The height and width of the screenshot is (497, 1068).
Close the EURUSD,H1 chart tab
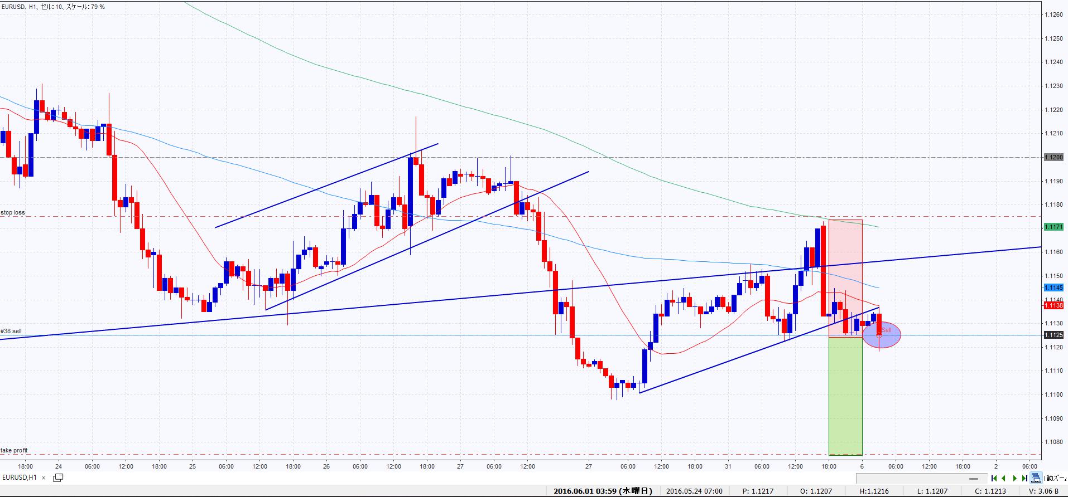point(44,477)
